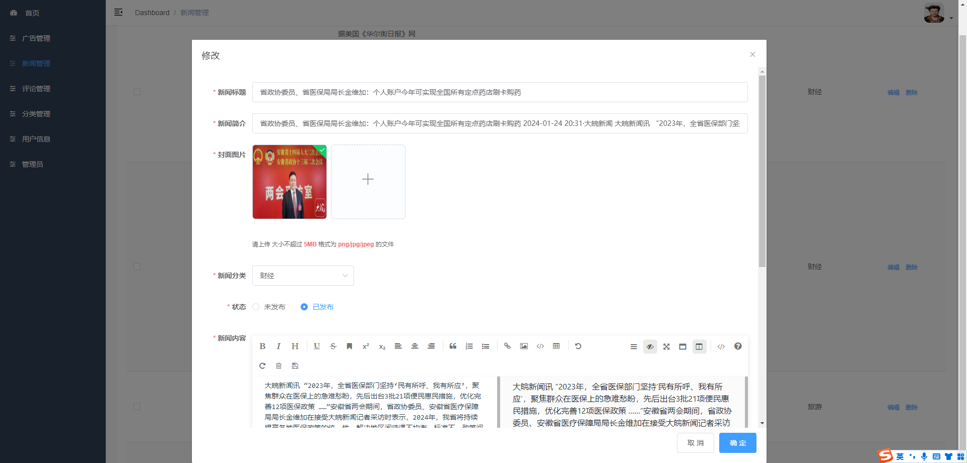Insert a table into the news content
Screen dimensions: 967x463
(557, 346)
